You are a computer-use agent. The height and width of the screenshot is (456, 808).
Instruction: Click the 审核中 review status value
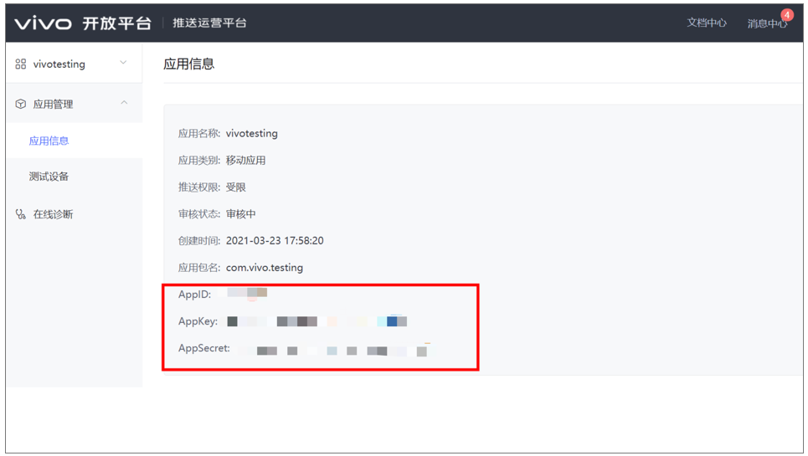tap(241, 214)
